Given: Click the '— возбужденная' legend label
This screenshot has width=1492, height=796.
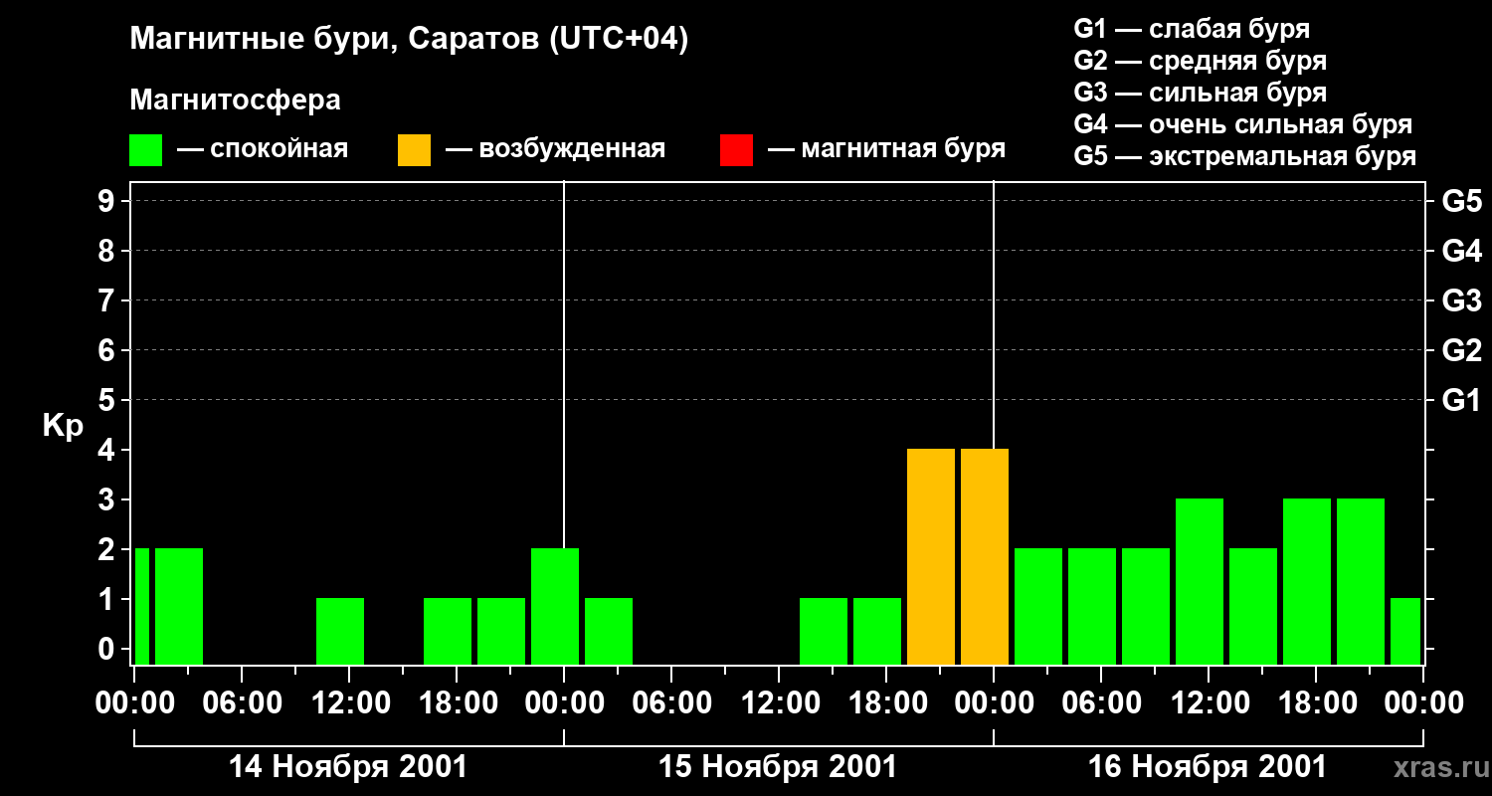Looking at the screenshot, I should pos(555,149).
